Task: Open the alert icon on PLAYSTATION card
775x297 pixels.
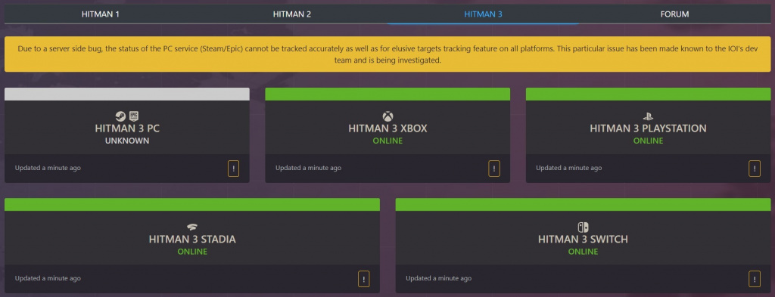Action: [x=755, y=169]
